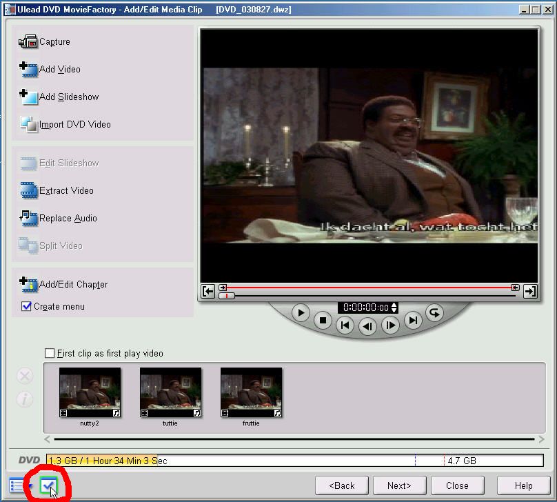Step back one frame

[367, 326]
